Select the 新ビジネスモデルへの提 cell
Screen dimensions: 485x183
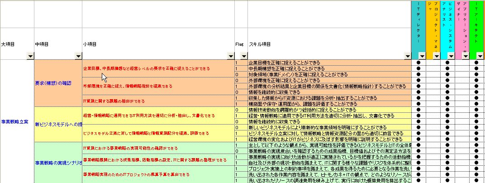(x=58, y=124)
